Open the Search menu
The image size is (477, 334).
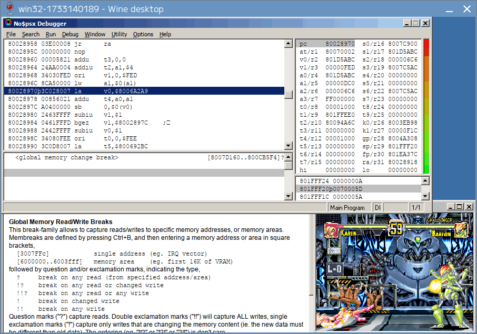[31, 34]
